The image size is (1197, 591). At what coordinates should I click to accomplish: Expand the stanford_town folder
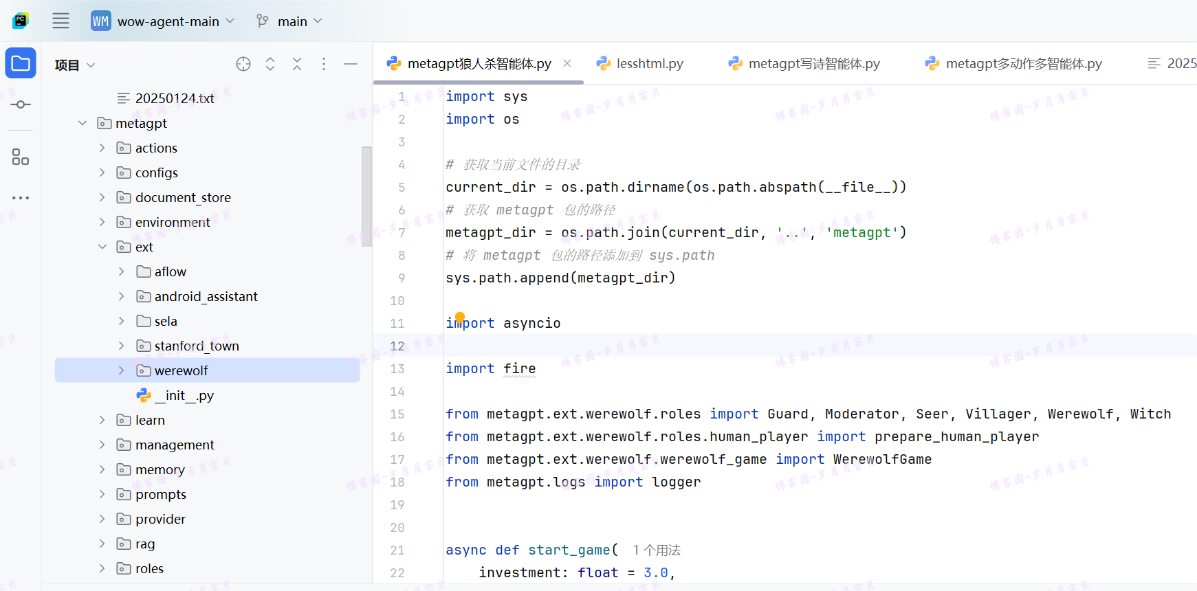121,346
